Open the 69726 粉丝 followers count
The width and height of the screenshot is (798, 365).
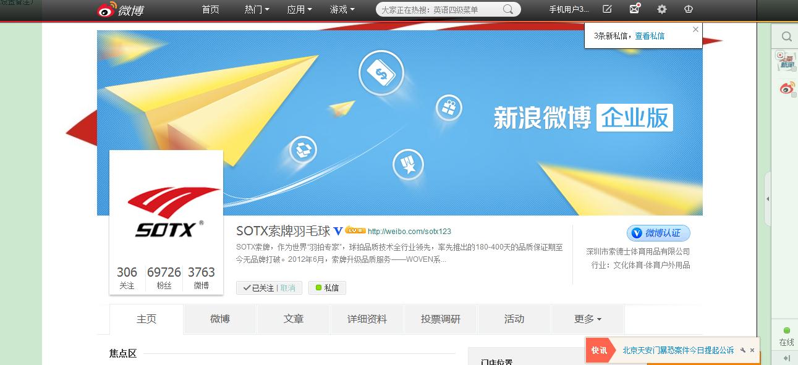164,278
